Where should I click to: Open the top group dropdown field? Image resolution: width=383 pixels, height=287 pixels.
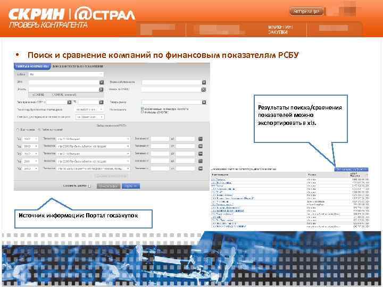(66, 74)
